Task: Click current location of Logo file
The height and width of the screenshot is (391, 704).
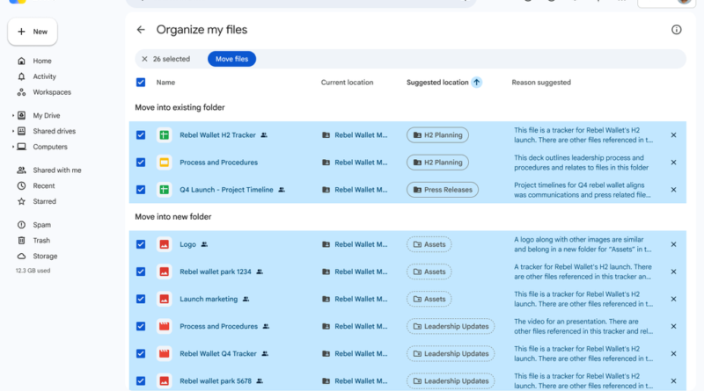Action: [355, 244]
